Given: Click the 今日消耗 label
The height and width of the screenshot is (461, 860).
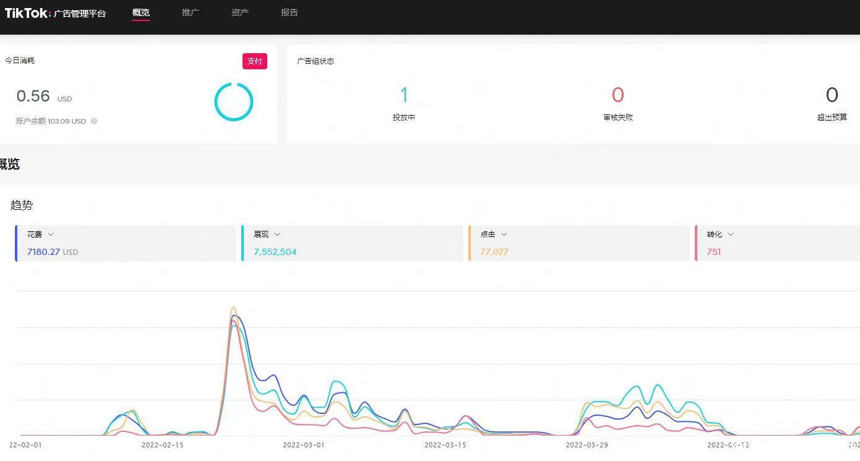Looking at the screenshot, I should (x=20, y=61).
